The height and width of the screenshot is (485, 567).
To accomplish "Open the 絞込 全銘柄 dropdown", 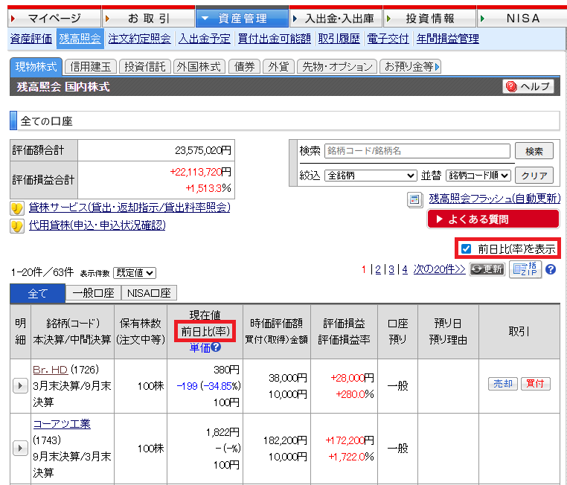I will pos(370,176).
